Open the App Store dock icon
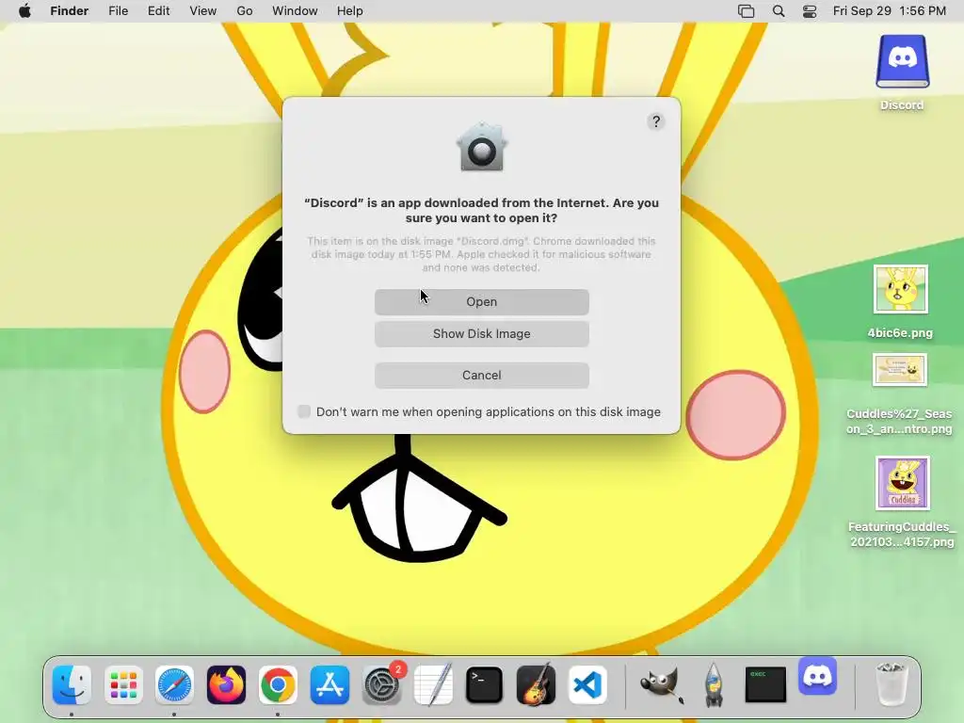This screenshot has width=964, height=723. point(329,684)
